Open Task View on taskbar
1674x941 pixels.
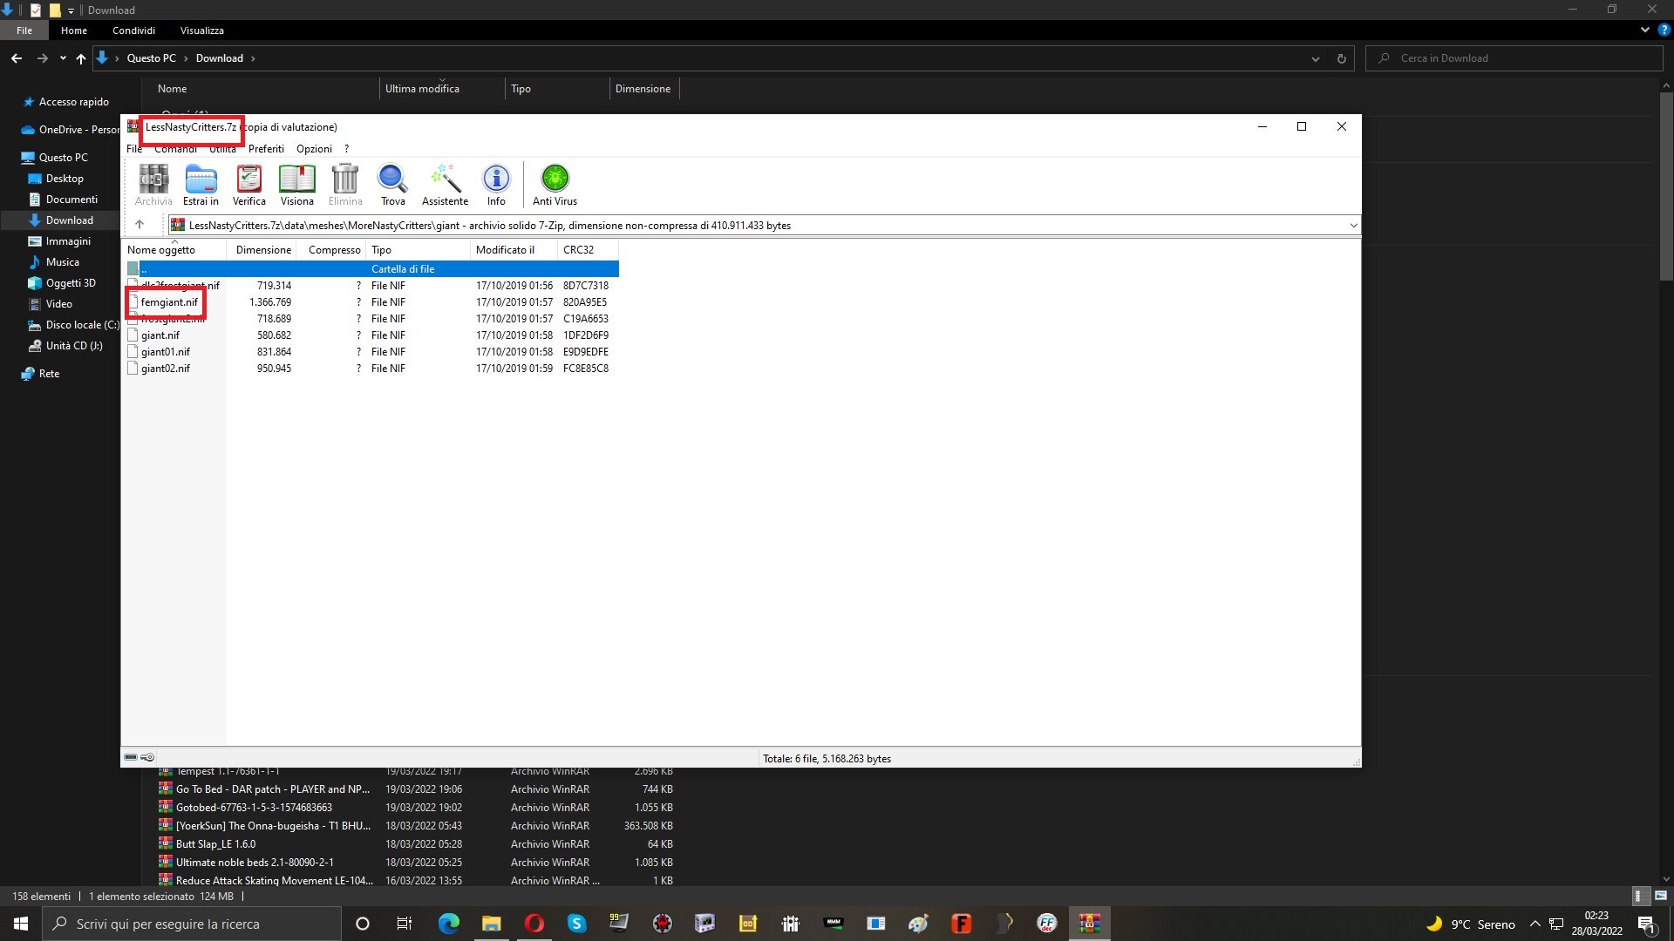click(405, 924)
